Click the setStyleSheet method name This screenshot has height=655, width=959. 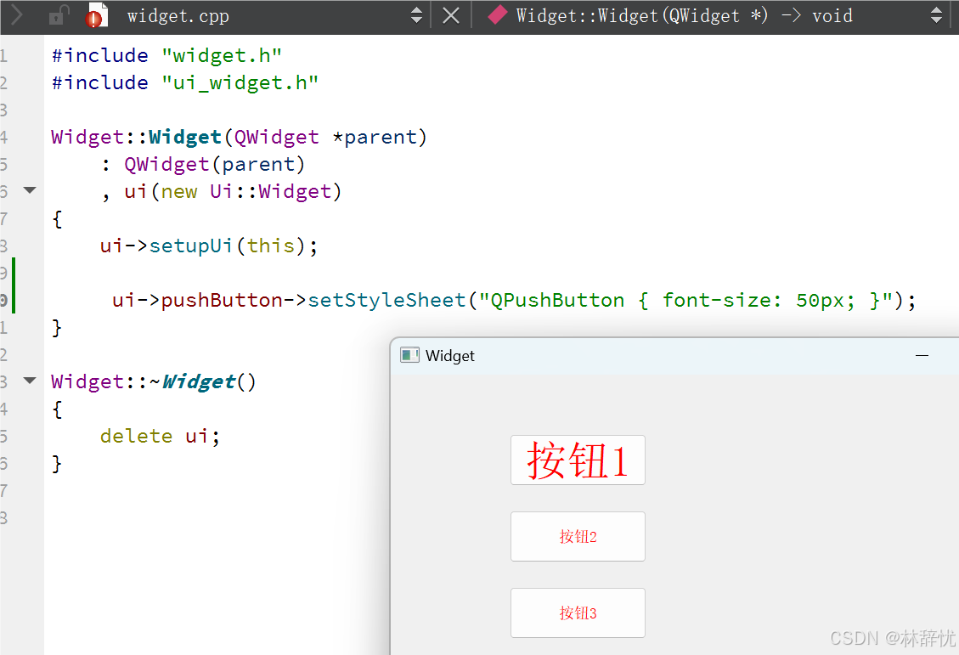386,300
